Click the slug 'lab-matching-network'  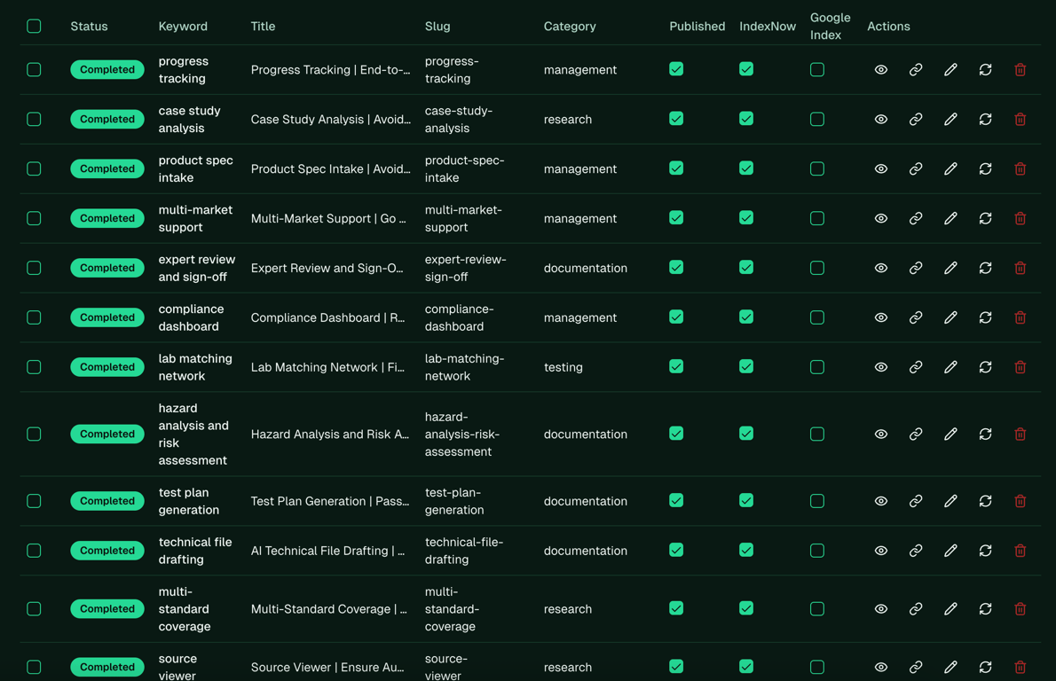click(464, 367)
